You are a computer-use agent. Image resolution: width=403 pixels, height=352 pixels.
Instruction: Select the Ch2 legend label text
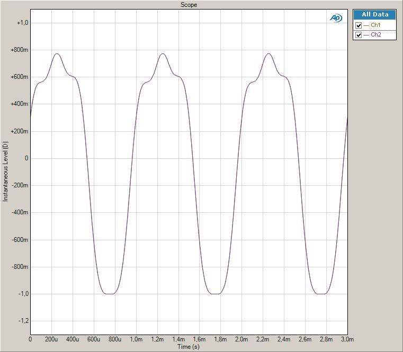pyautogui.click(x=375, y=35)
